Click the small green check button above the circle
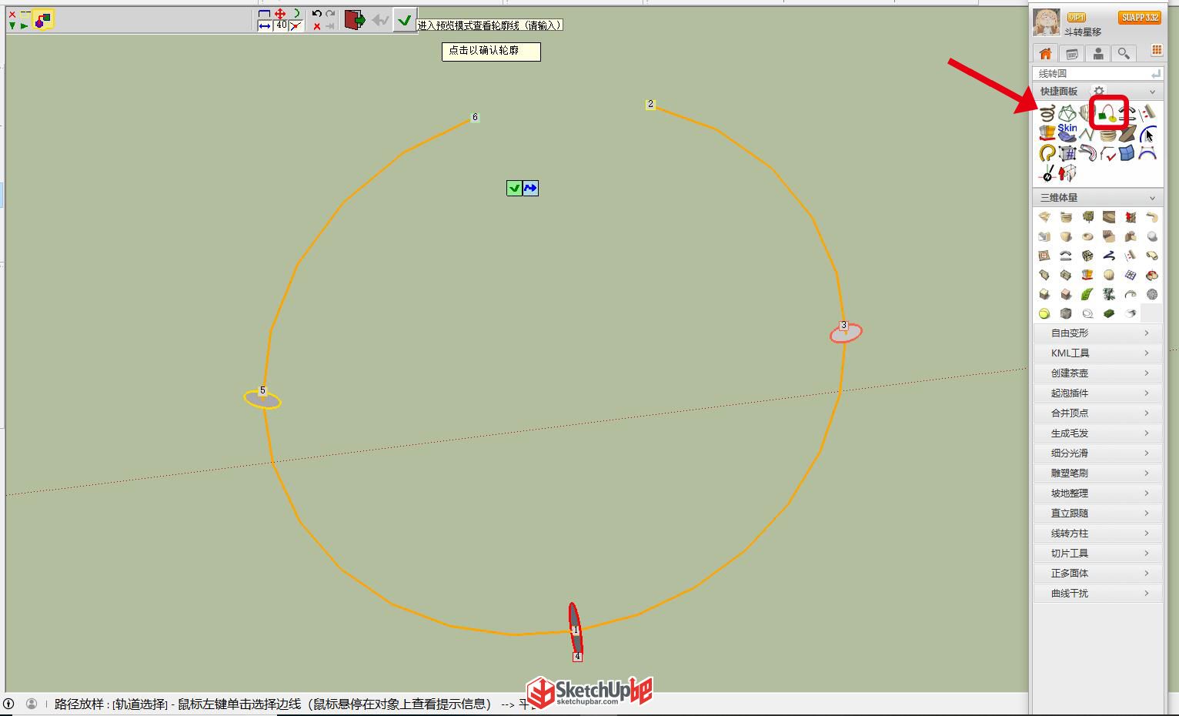 pyautogui.click(x=514, y=188)
